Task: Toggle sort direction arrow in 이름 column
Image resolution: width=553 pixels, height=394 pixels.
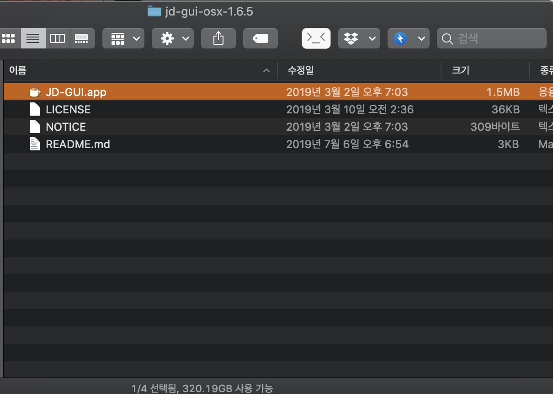Action: pos(266,70)
